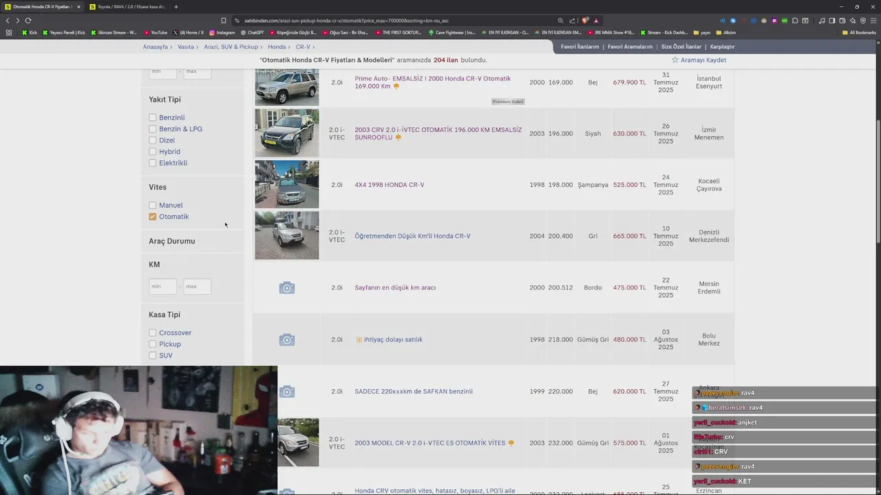The width and height of the screenshot is (881, 495).
Task: Uncheck the Otomatik transmission box
Action: click(153, 217)
